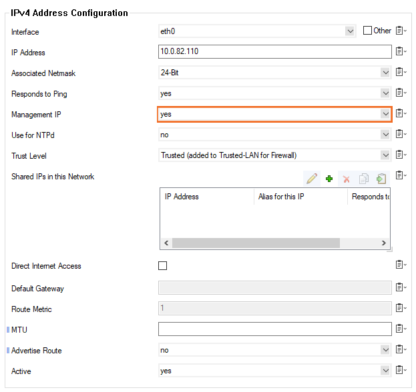The width and height of the screenshot is (416, 392).
Task: Click the Responds to column header
Action: (369, 197)
